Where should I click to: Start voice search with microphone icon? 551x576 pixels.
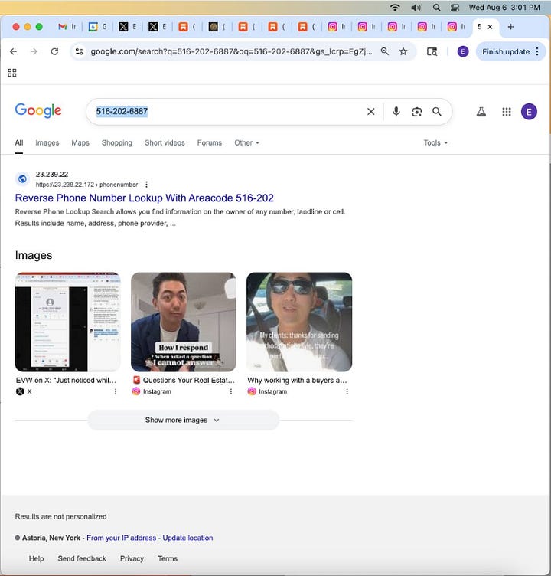396,112
